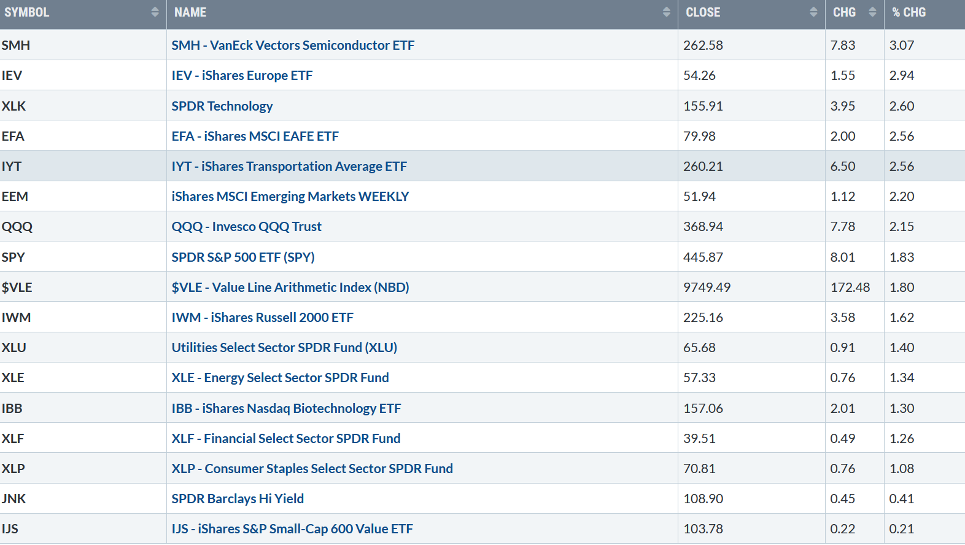Open IJS - iShares S&P Small-Cap 600 Value link
965x545 pixels.
[292, 529]
